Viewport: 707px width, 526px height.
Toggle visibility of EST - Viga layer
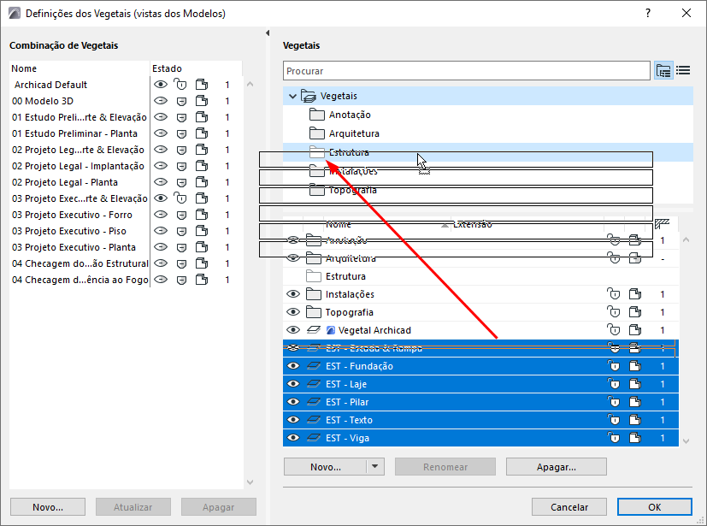click(293, 438)
